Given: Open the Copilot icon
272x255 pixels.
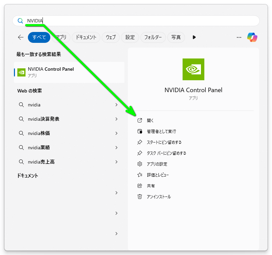Looking at the screenshot, I should point(252,37).
